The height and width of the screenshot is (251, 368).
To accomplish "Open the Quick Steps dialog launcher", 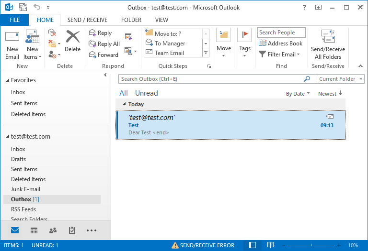I will click(x=209, y=66).
